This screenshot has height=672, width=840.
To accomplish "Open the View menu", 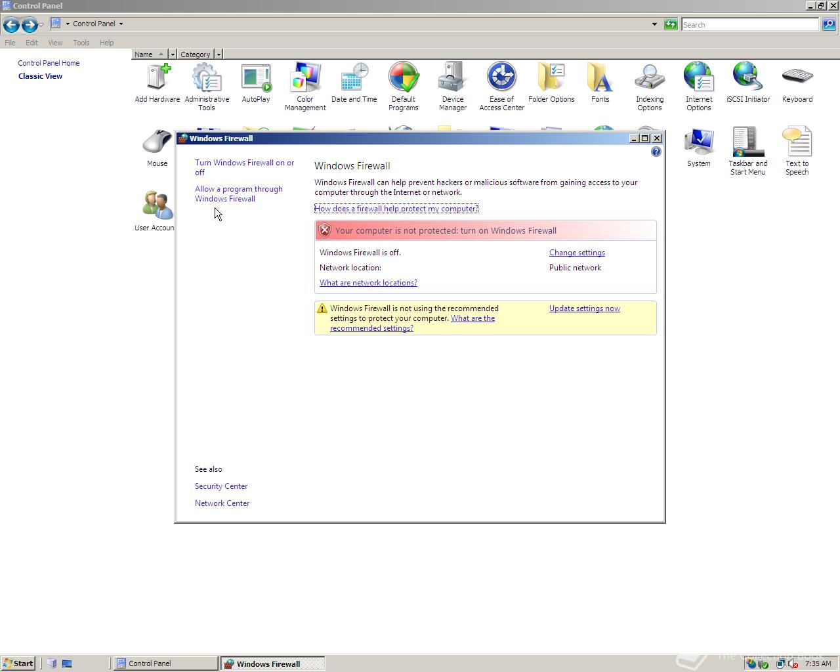I will (x=55, y=43).
